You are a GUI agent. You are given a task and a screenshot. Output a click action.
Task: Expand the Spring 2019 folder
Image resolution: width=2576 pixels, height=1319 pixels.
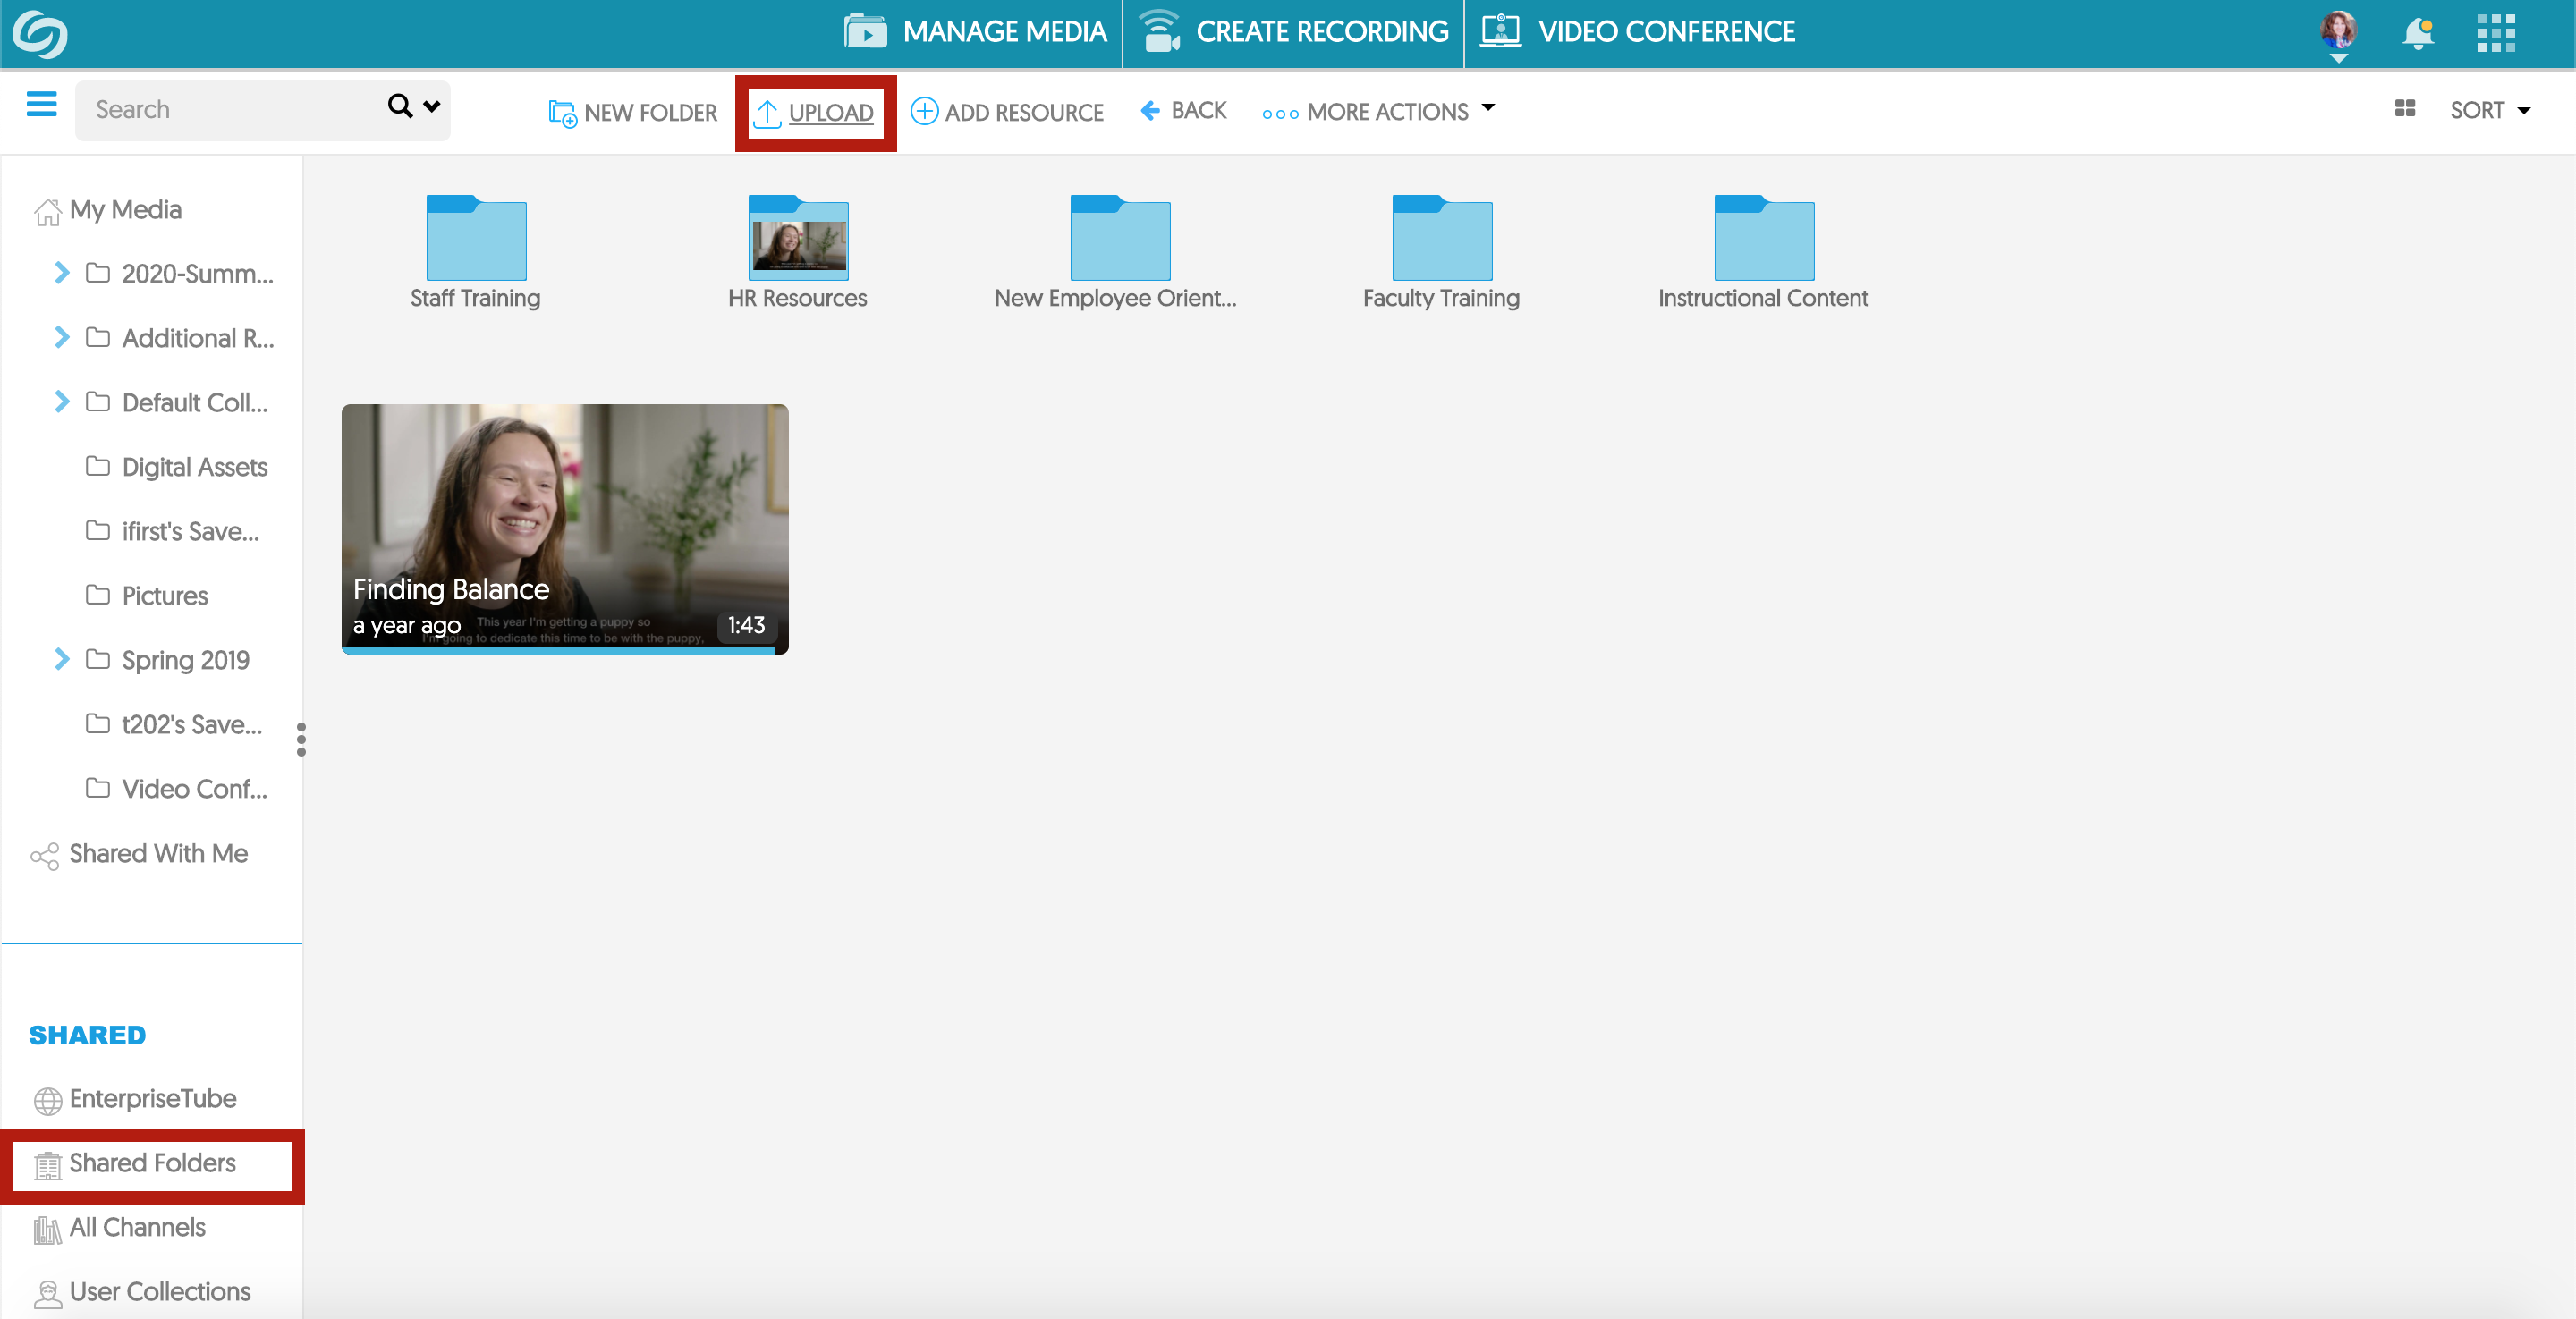(x=61, y=659)
